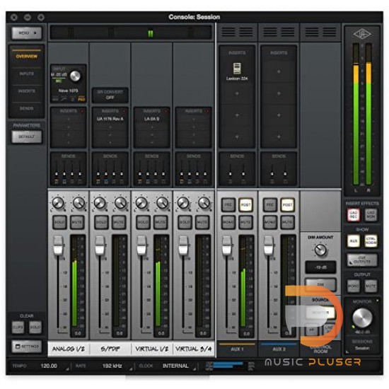This screenshot has height=389, width=389.
Task: Clear CLIPS indicators
Action: click(18, 327)
